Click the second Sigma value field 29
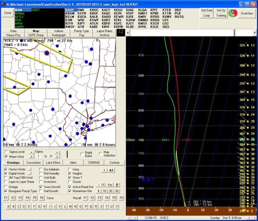Screen dimensions: 258x221 (51, 156)
